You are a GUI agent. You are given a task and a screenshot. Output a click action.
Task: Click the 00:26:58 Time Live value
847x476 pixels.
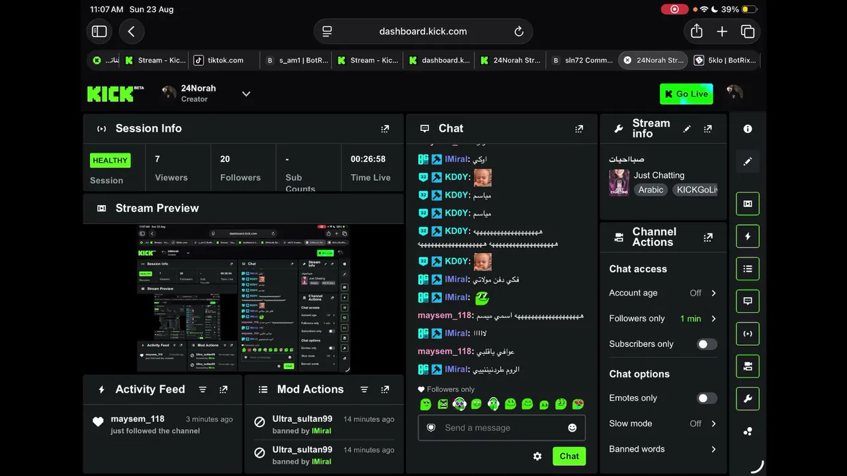pos(368,159)
